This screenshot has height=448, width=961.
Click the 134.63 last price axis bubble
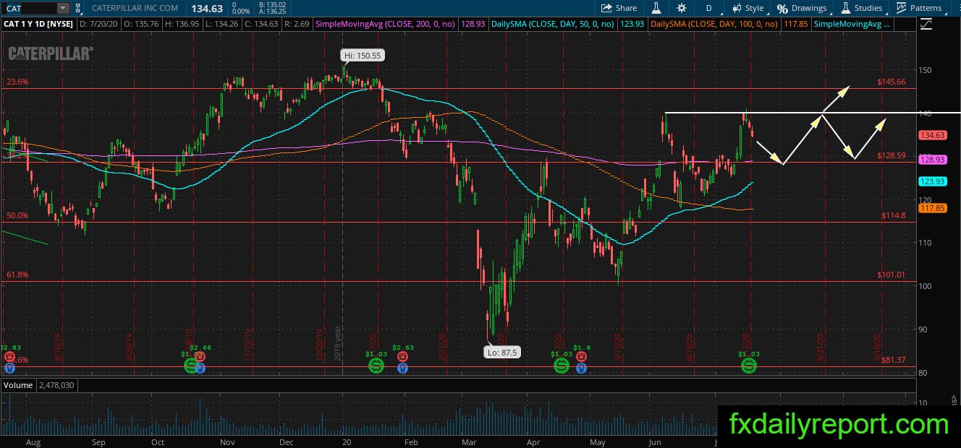click(932, 135)
